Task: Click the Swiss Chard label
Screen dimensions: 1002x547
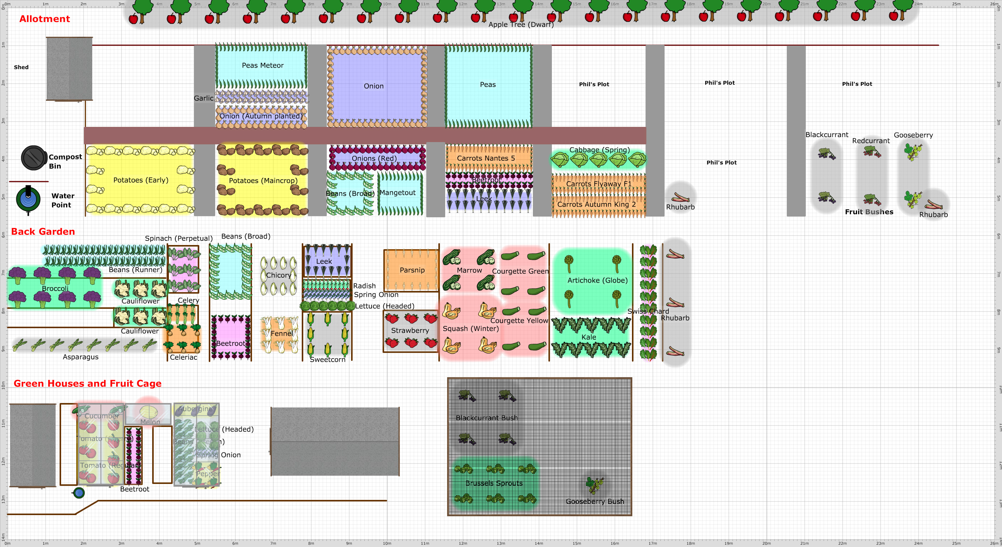Action: (648, 311)
